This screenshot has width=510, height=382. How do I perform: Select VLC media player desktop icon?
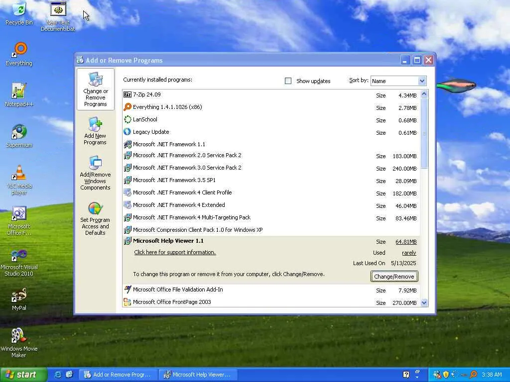pyautogui.click(x=19, y=180)
